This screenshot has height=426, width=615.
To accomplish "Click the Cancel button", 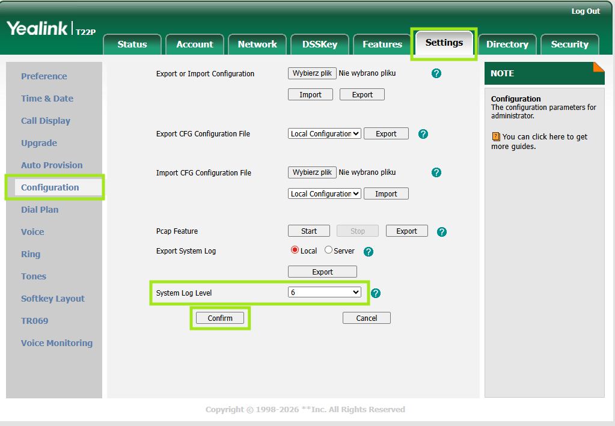I will pos(366,318).
